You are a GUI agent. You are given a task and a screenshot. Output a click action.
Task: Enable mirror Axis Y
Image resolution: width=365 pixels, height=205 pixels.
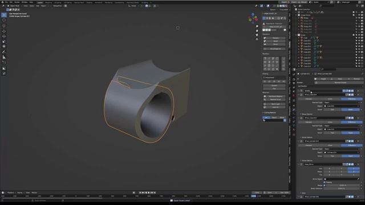(x=342, y=169)
